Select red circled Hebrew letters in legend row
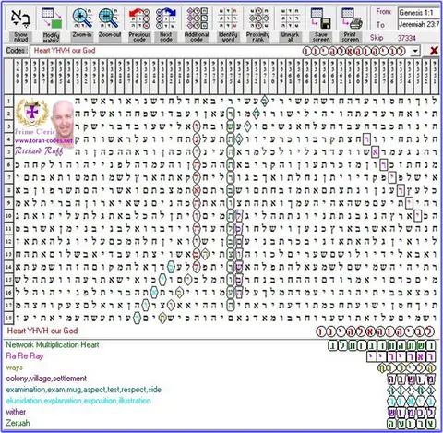This screenshot has width=443, height=433. point(376,331)
